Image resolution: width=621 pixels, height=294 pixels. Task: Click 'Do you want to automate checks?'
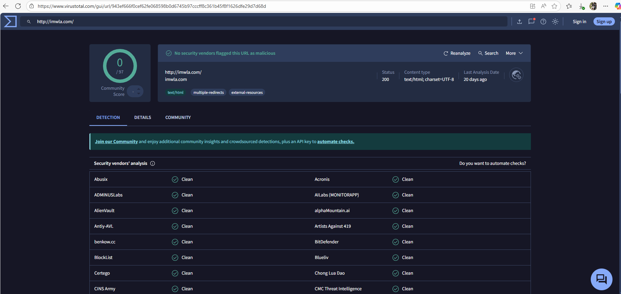[x=493, y=163]
